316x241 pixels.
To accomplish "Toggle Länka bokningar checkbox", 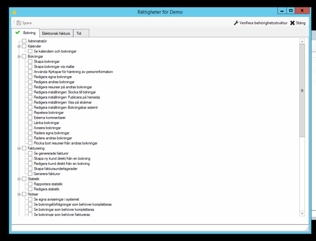I will [x=30, y=123].
